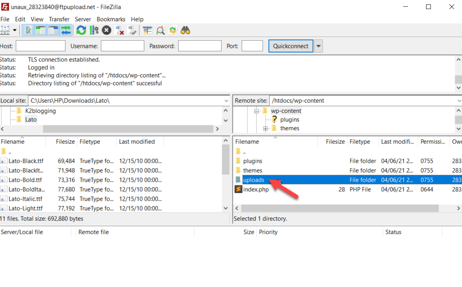This screenshot has height=287, width=462.
Task: Sort local list by Filename header
Action: click(x=23, y=142)
